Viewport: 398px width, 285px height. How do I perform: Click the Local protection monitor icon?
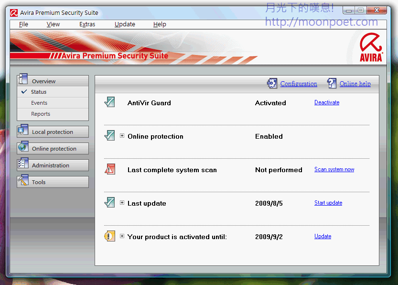pos(23,131)
